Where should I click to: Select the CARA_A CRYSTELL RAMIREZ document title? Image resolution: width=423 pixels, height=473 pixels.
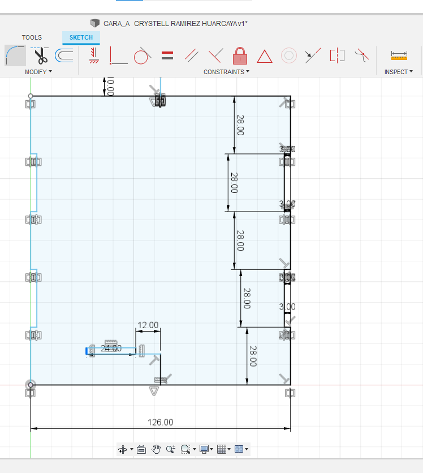175,24
